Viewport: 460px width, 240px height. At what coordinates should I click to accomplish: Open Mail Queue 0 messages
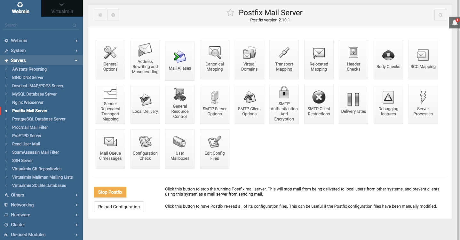(110, 149)
